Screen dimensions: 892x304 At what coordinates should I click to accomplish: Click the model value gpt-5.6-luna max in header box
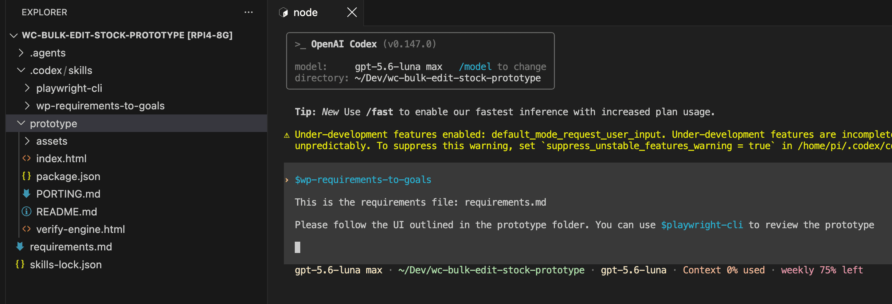(399, 67)
